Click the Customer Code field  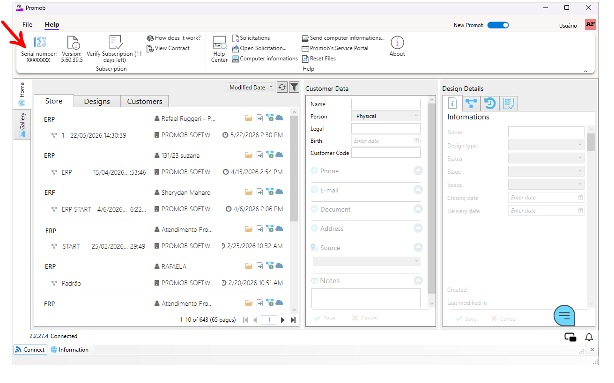[386, 153]
